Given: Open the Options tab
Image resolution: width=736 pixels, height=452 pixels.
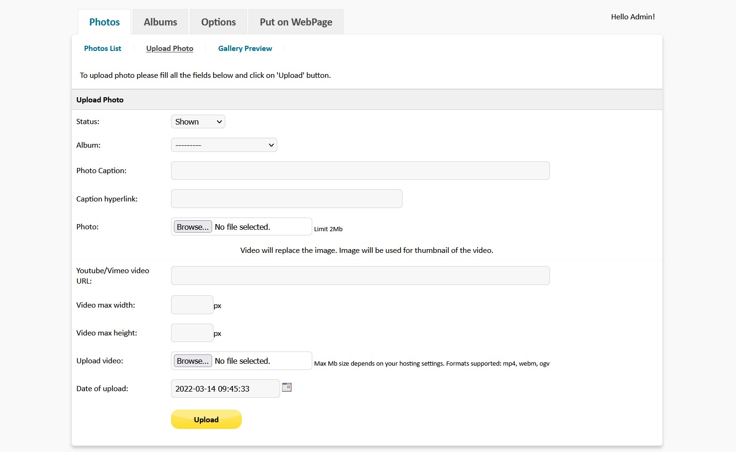Looking at the screenshot, I should pos(218,21).
